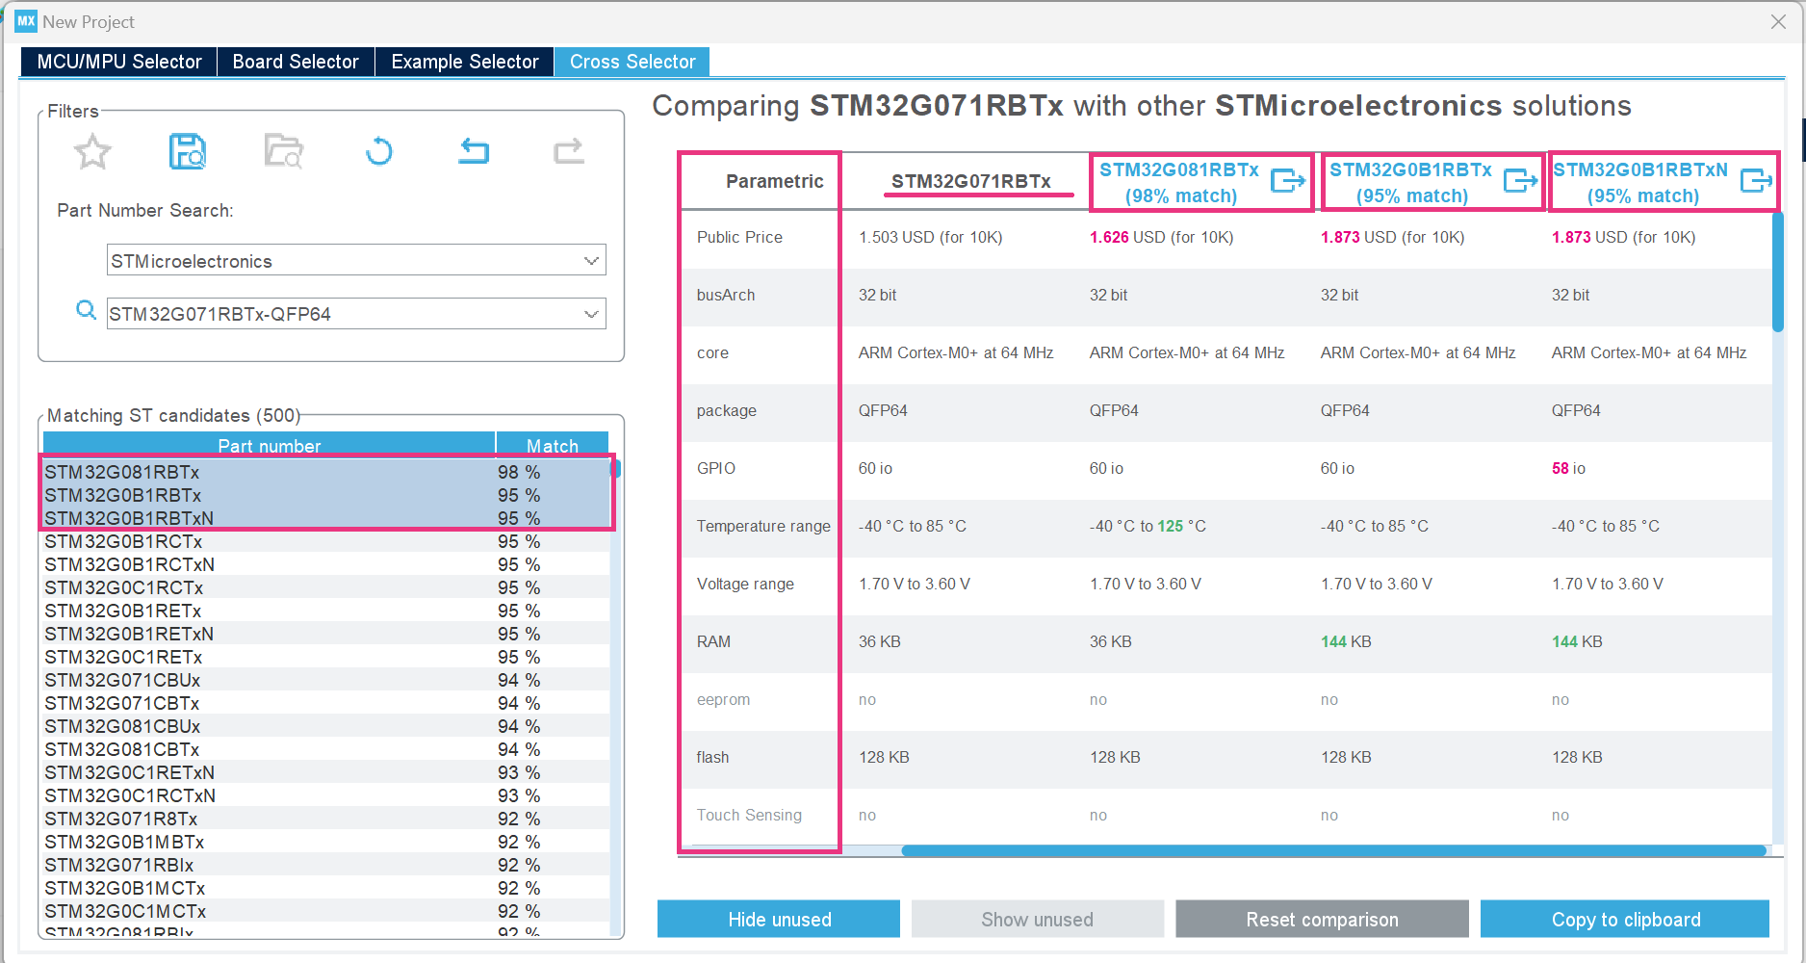Export STM32G0B1RBTxN using its arrow icon
This screenshot has width=1806, height=963.
(x=1759, y=180)
